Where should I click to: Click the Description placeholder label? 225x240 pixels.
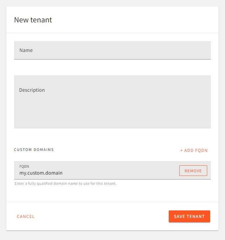tap(32, 90)
